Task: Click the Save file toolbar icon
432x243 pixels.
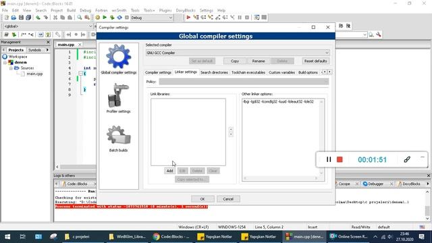Action: pos(21,18)
